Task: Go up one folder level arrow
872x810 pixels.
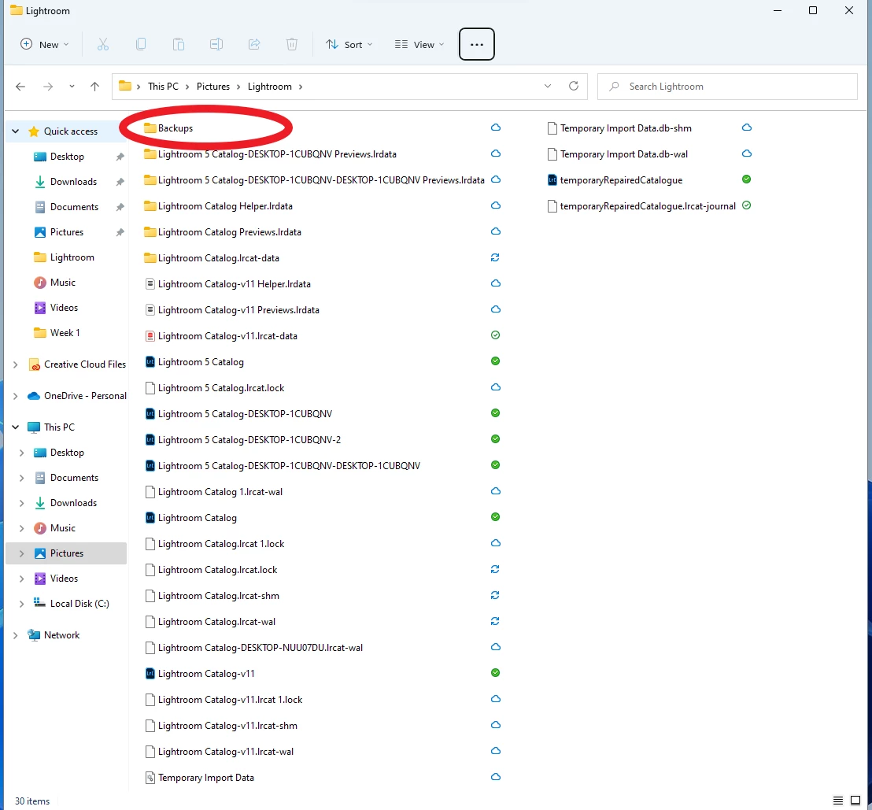Action: [x=94, y=87]
